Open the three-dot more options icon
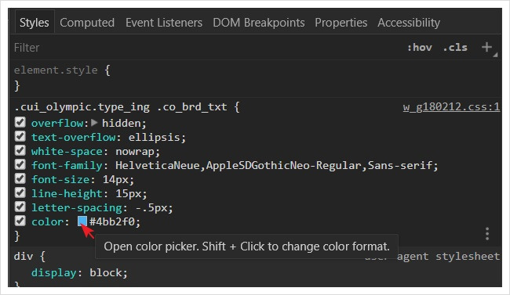The width and height of the screenshot is (510, 295). [487, 234]
